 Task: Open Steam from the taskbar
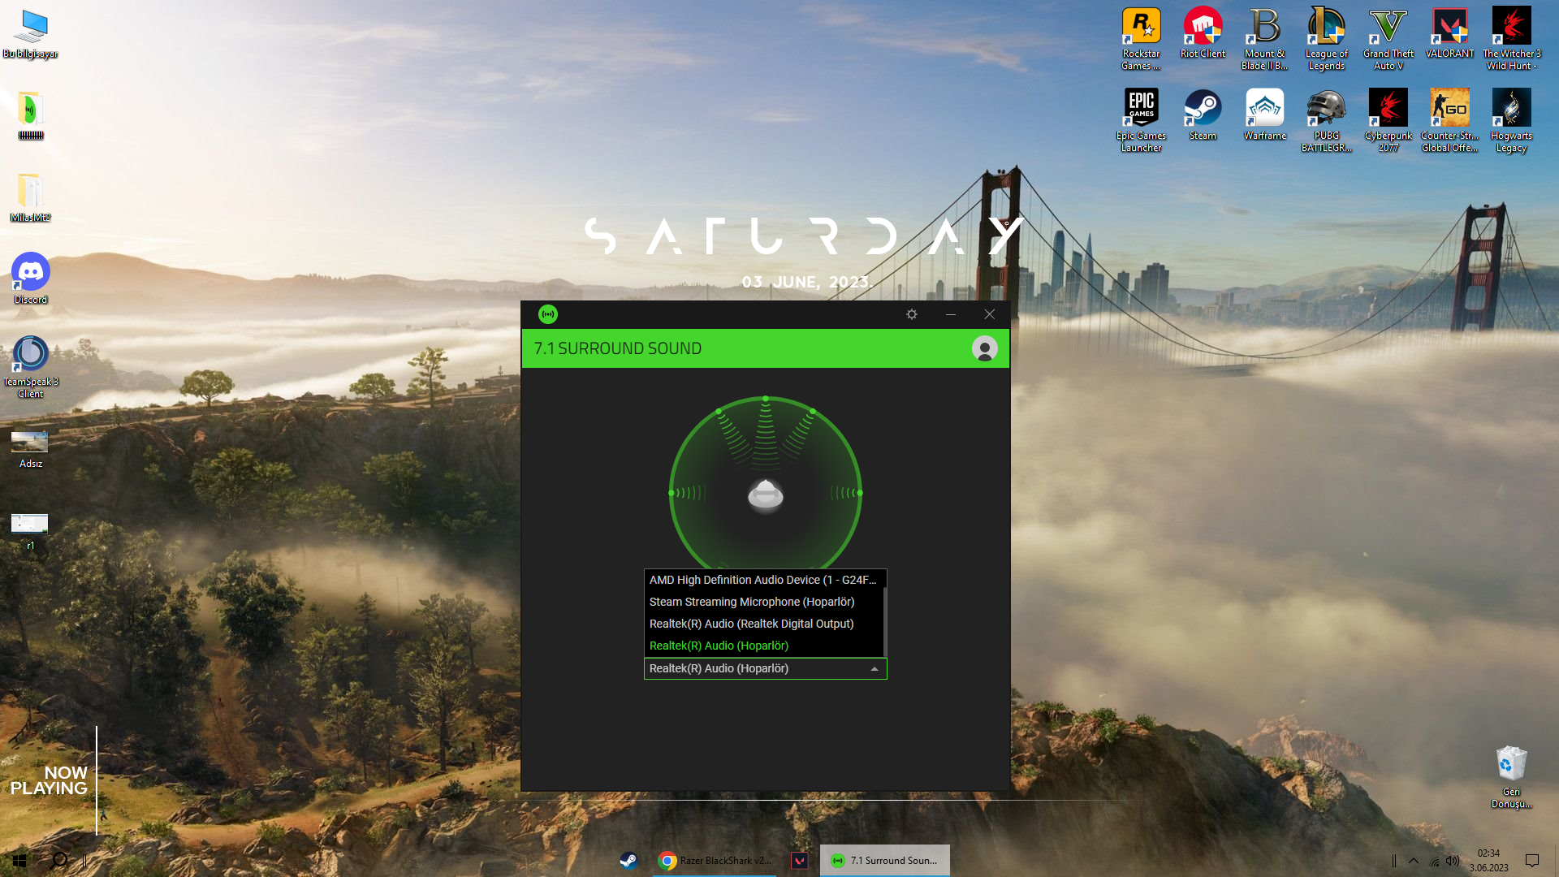click(628, 861)
